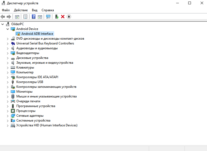Toggle the action pane toolbar icon
207x151 pixels.
(40, 17)
